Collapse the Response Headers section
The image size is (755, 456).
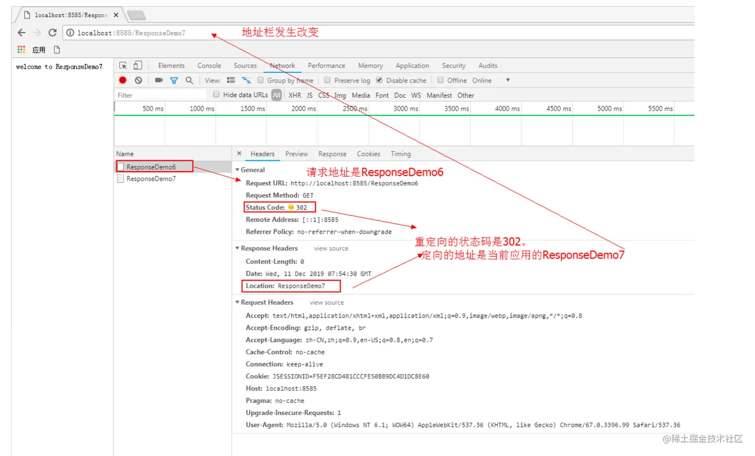pos(237,248)
